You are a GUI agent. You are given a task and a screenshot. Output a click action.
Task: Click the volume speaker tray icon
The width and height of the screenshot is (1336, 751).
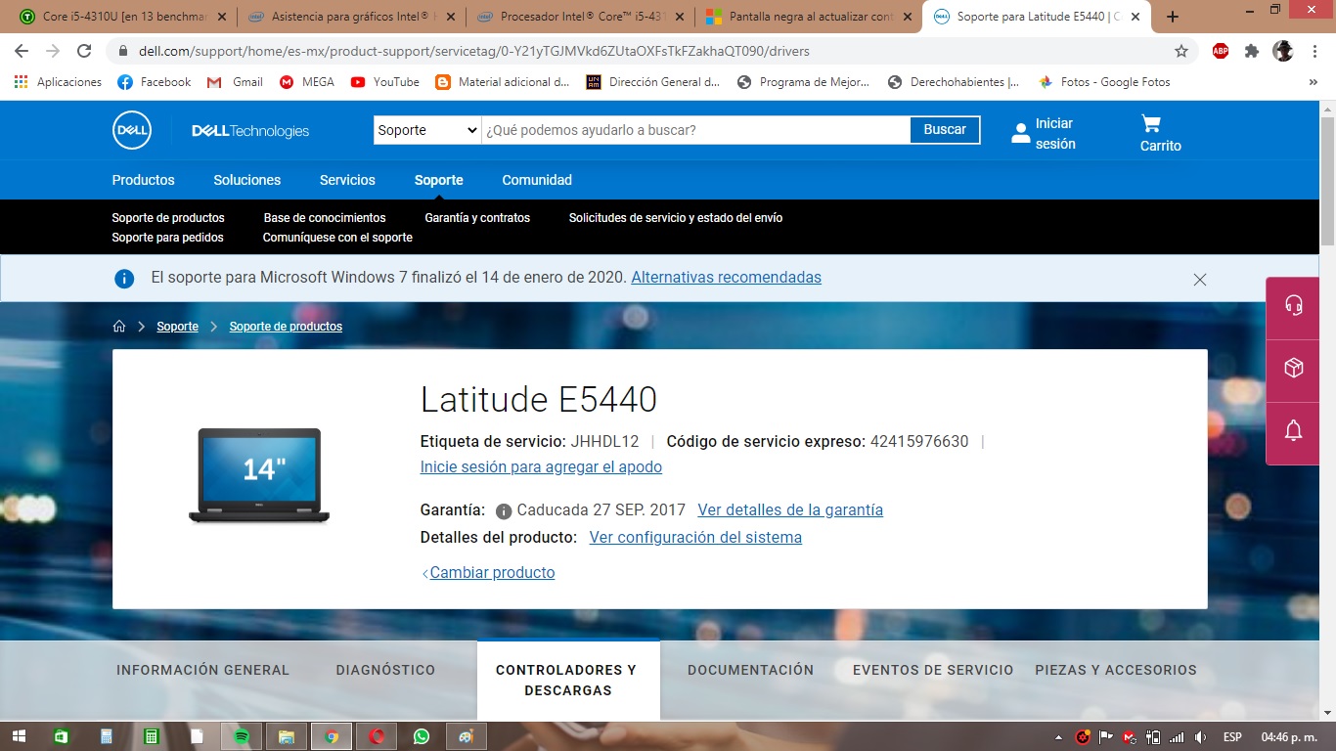click(x=1201, y=737)
